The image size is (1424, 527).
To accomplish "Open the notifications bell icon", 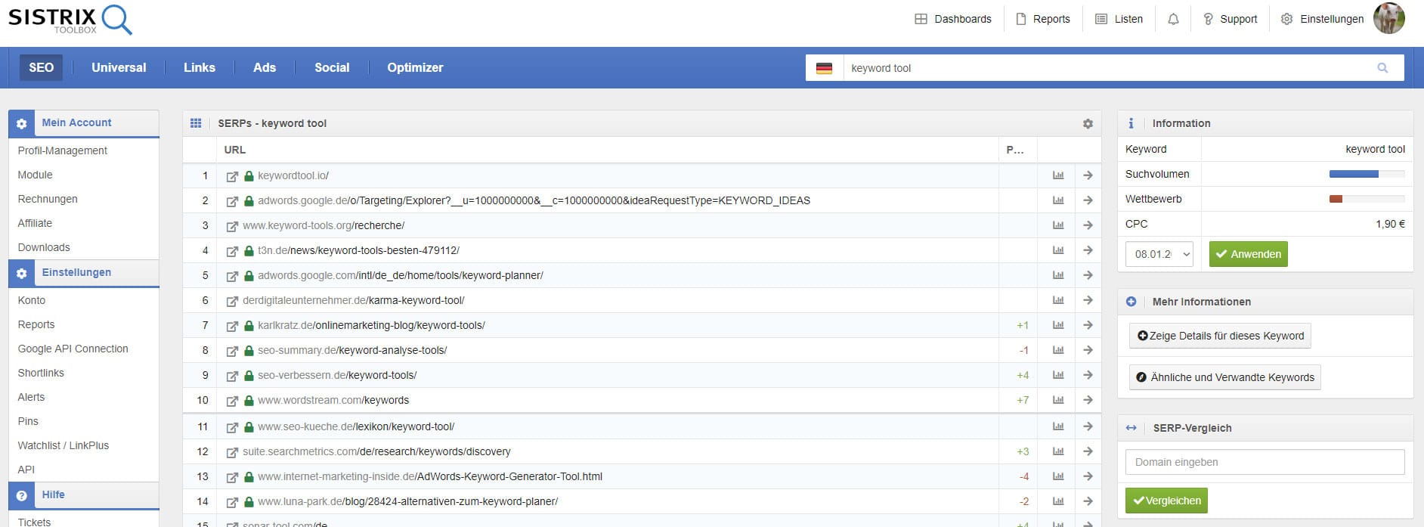I will 1173,19.
